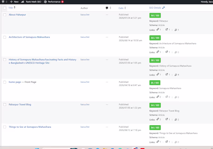Click internal links icon in History row
This screenshot has height=149, width=213.
pos(158,74)
